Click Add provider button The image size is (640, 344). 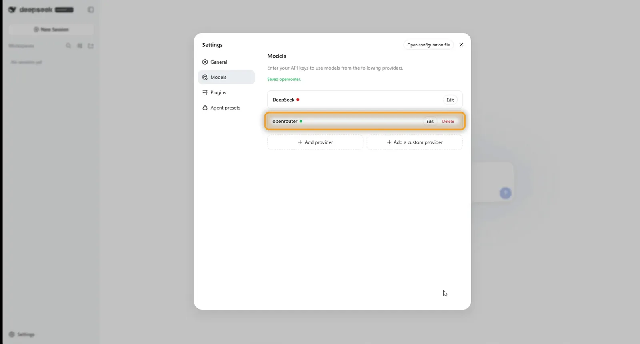tap(315, 142)
